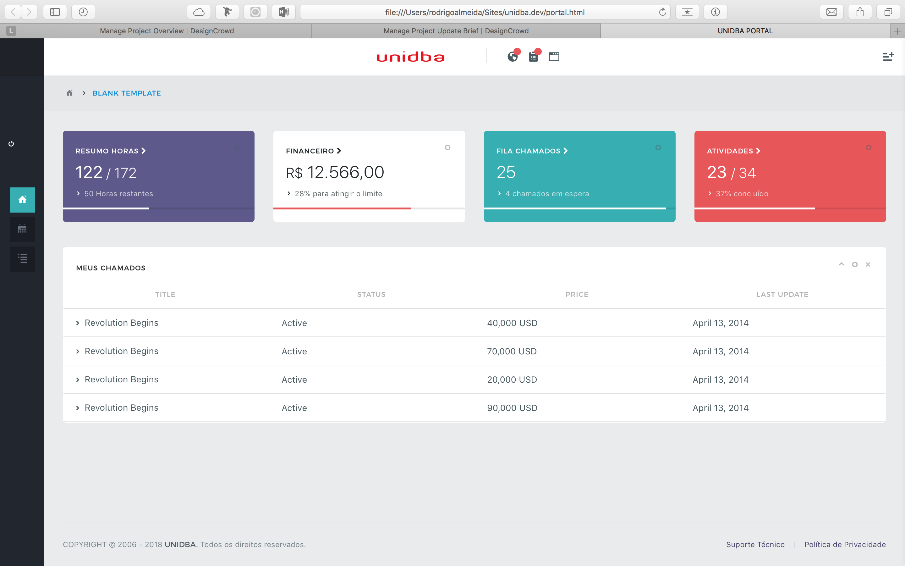Viewport: 905px width, 566px height.
Task: Open the clipboard tasks icon in header
Action: [533, 57]
